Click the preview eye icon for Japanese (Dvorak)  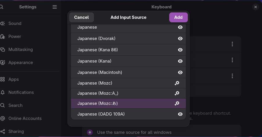[180, 39]
